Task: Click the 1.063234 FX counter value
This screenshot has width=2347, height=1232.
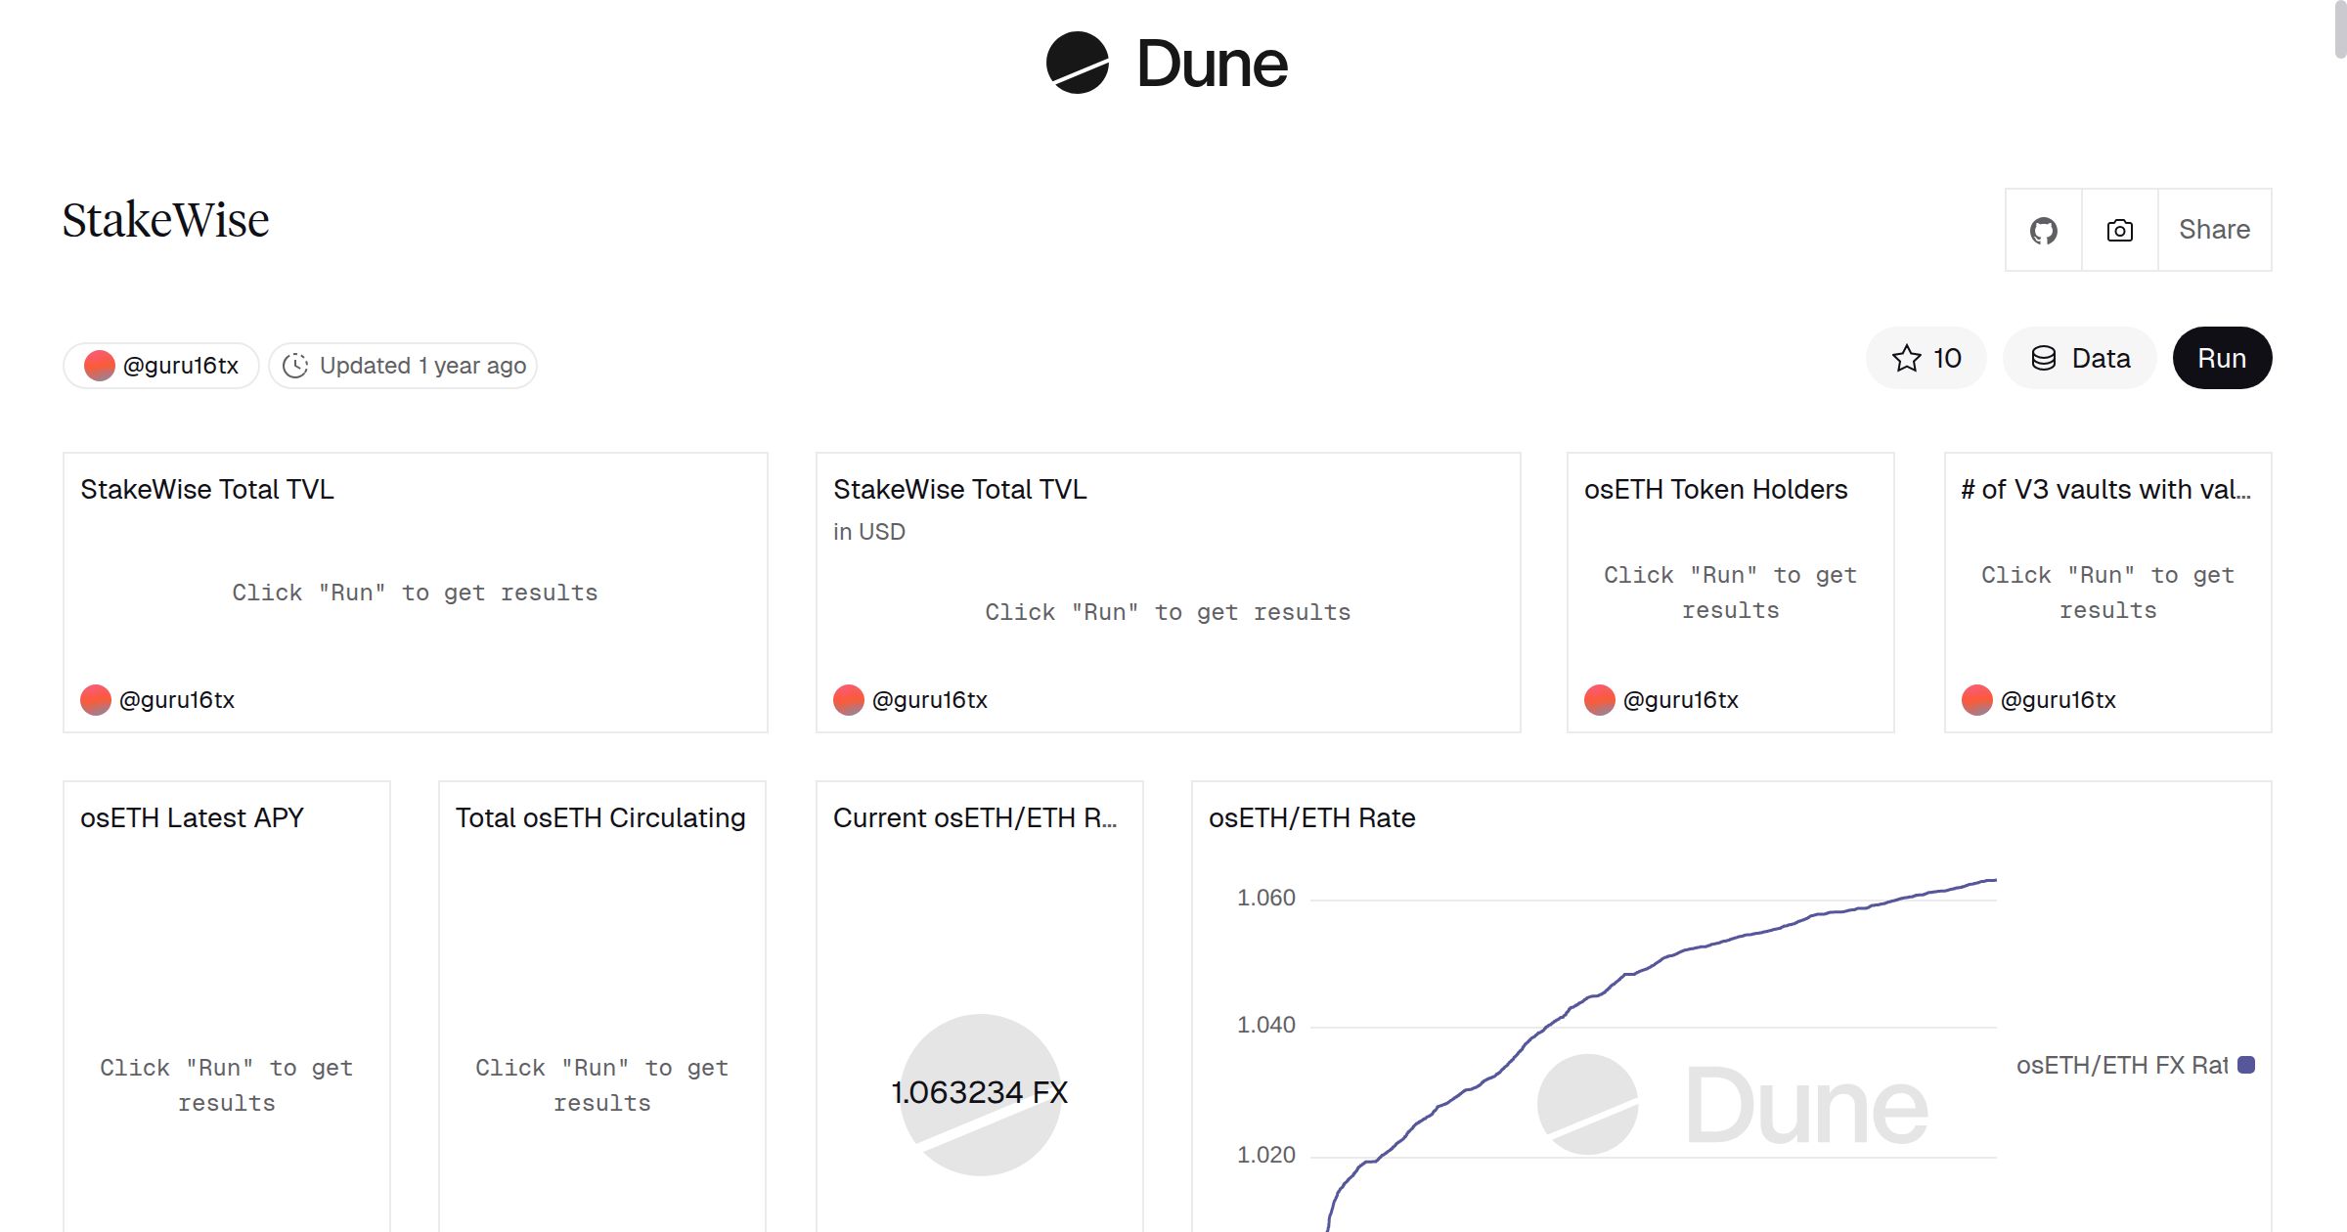Action: 979,1092
